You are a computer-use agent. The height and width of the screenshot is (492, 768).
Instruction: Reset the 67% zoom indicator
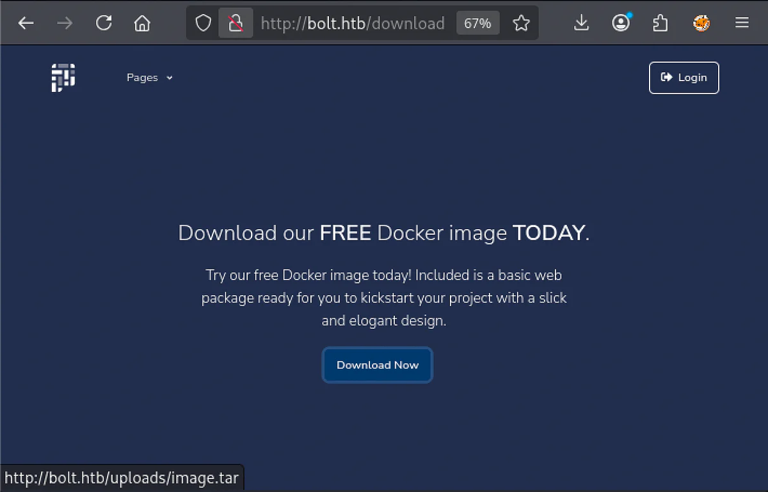477,24
